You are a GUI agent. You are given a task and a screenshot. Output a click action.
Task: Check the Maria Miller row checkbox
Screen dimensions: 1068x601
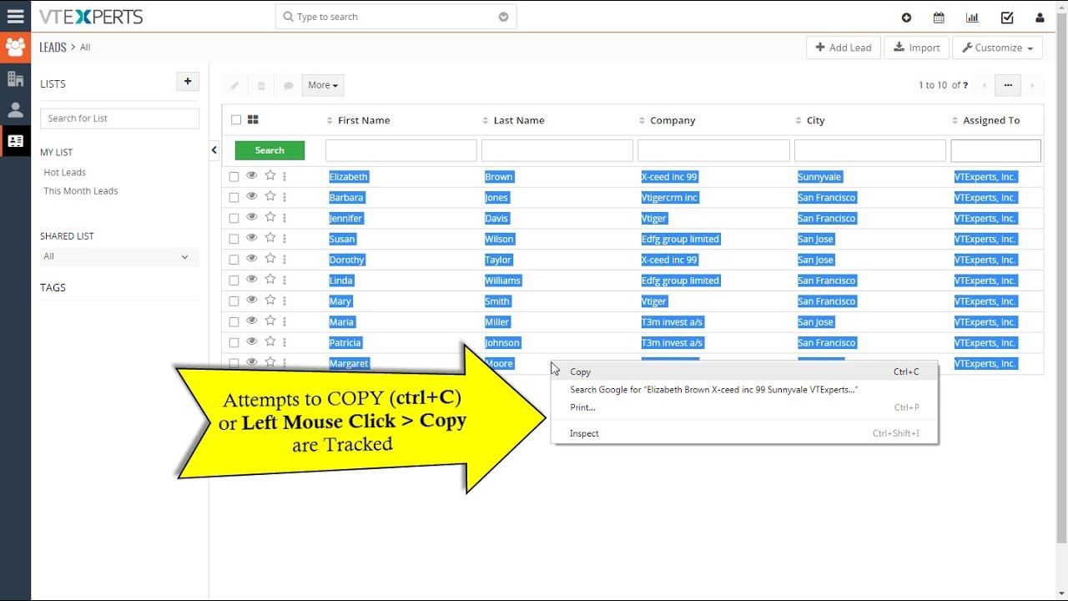pos(234,322)
